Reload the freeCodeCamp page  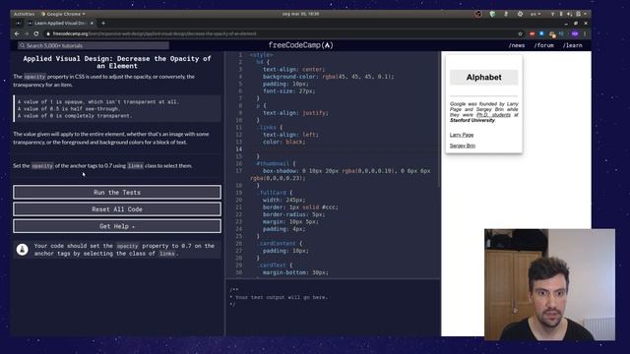pos(36,33)
